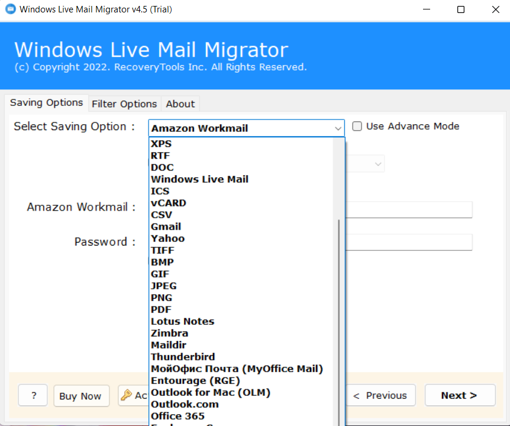Choose Outlook for Mac (OLM)
This screenshot has height=426, width=510.
(x=241, y=392)
